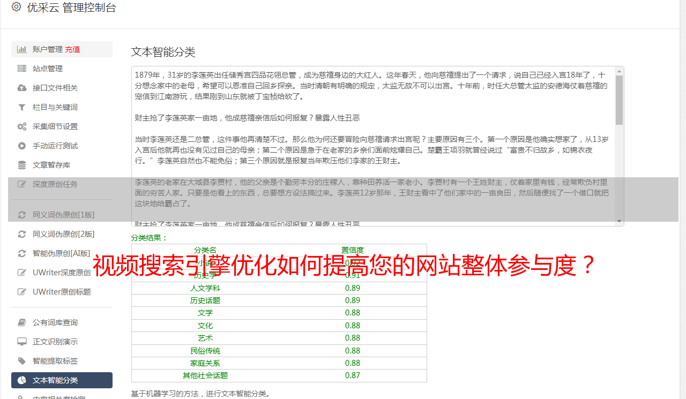Click the edit icon for UWriter深度原创
Screen dimensions: 686x399
[22, 273]
